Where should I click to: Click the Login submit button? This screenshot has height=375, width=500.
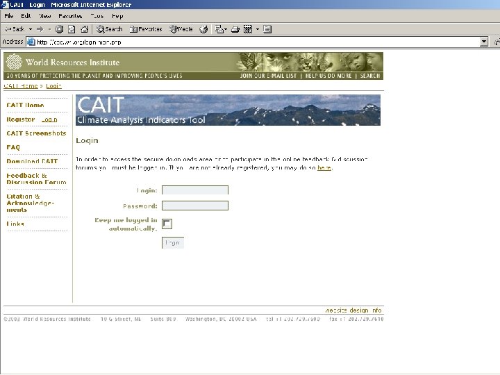click(x=173, y=242)
